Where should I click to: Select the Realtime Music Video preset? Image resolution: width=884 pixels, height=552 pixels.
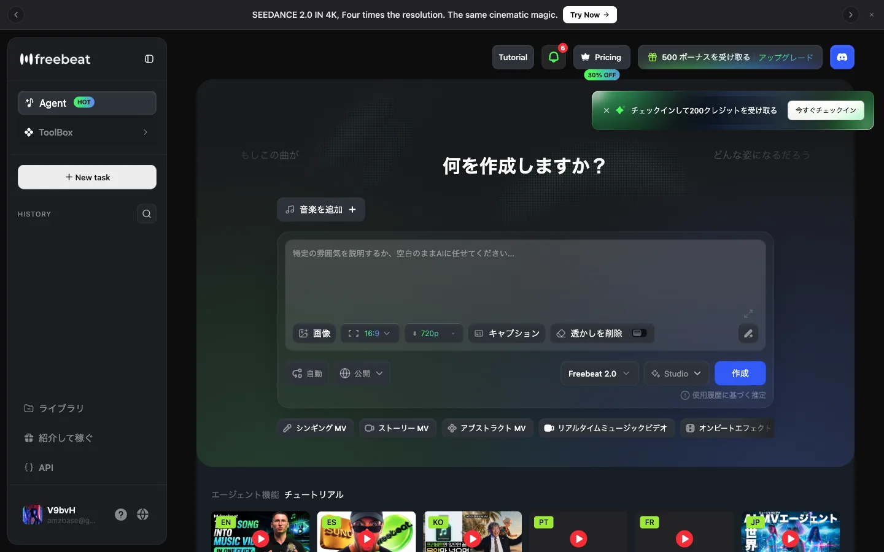click(607, 428)
